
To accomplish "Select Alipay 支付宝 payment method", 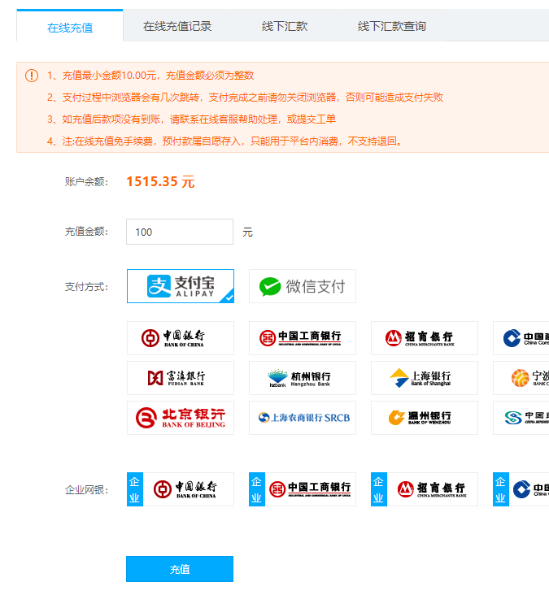I will (x=181, y=286).
